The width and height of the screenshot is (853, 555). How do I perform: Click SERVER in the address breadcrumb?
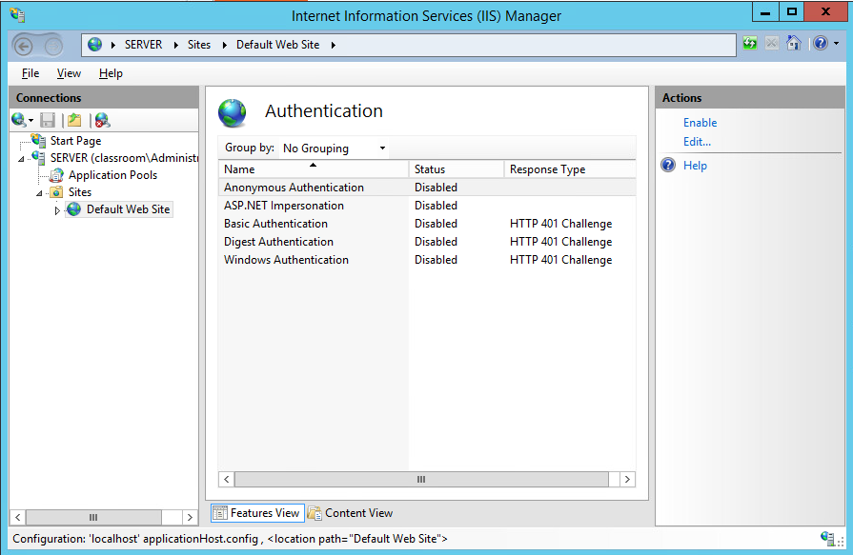point(143,45)
